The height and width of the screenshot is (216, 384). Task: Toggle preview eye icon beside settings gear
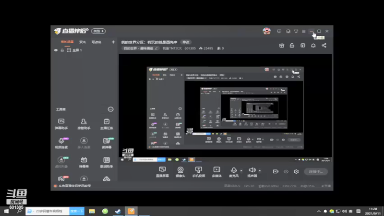(286, 171)
